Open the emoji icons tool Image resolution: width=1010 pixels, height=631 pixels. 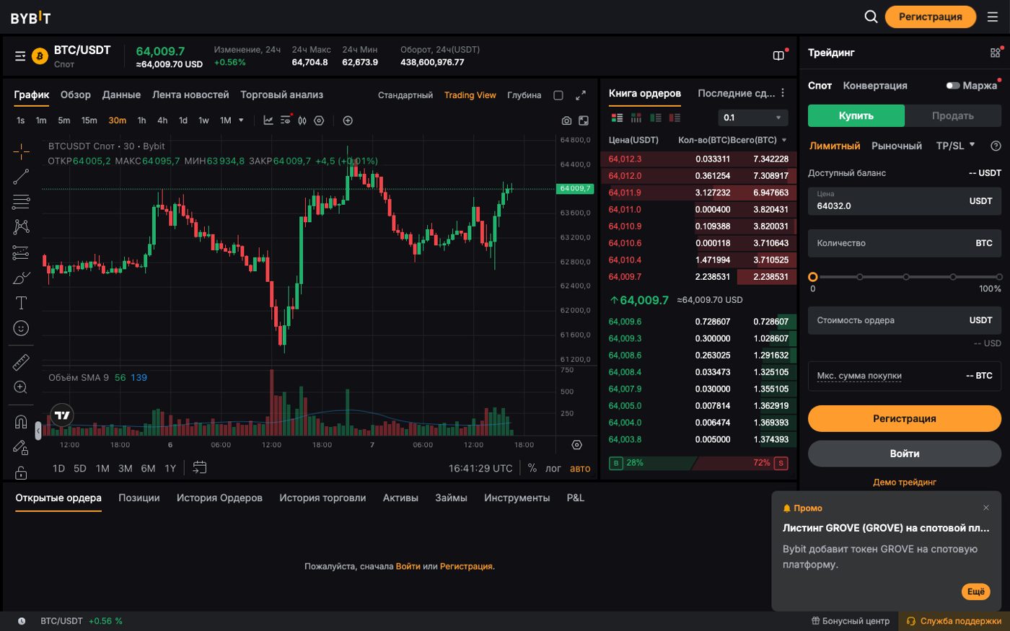[x=21, y=328]
